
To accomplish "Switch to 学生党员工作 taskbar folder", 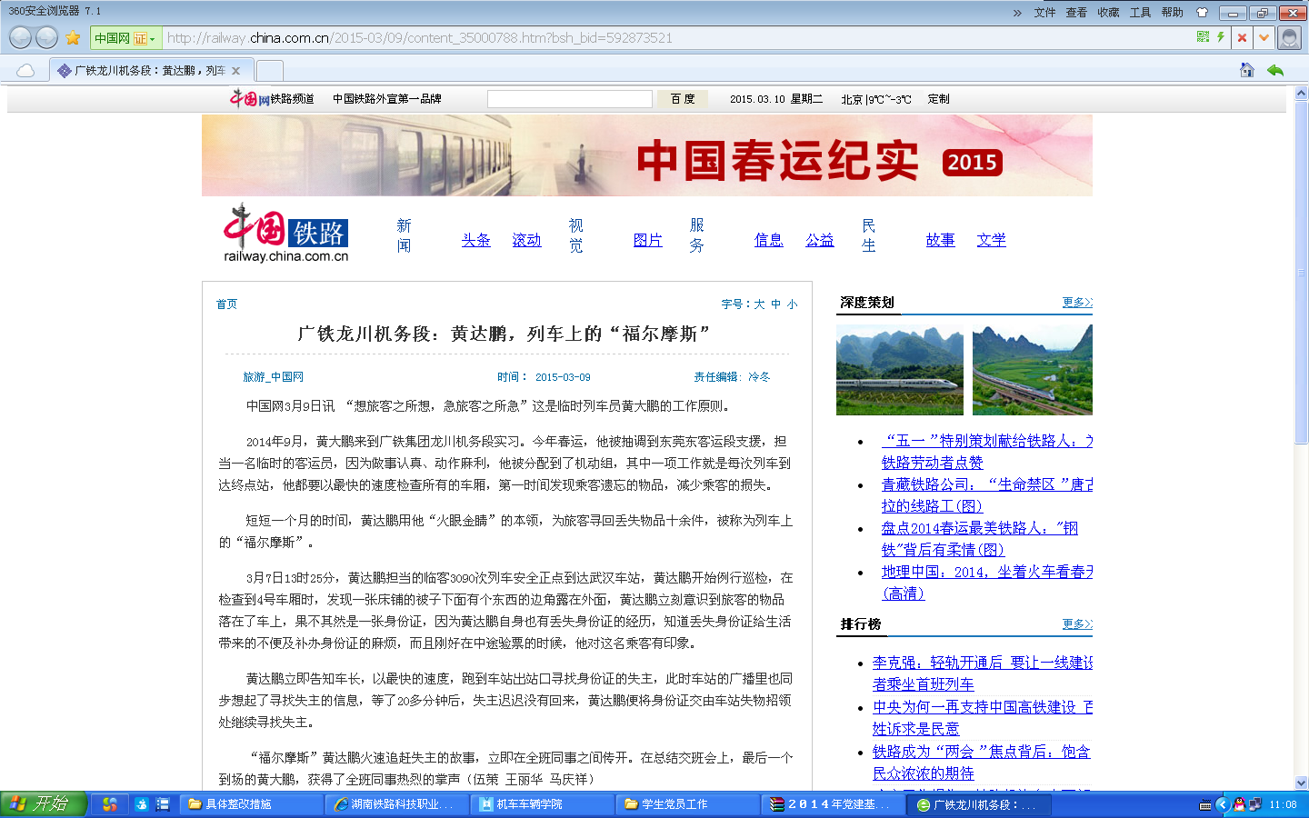I will click(689, 804).
